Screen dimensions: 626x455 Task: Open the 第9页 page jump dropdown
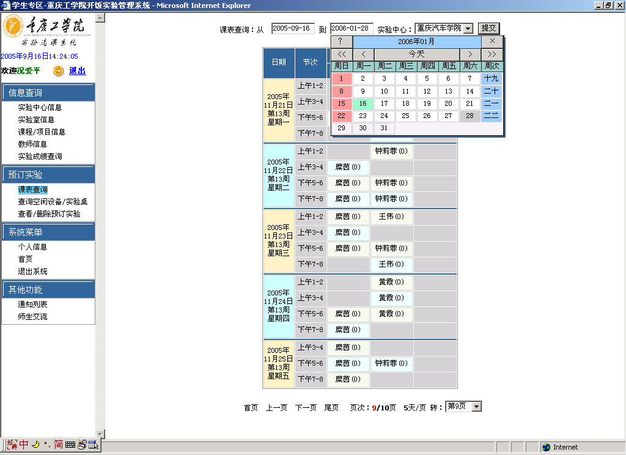point(476,407)
